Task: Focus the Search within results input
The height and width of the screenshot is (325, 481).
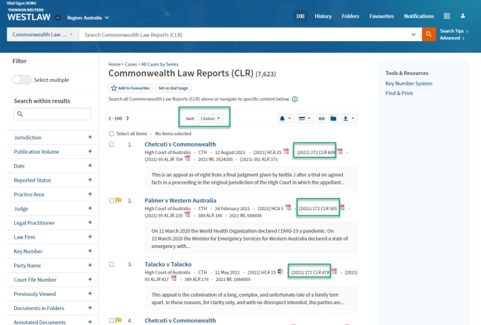Action: 52,114
